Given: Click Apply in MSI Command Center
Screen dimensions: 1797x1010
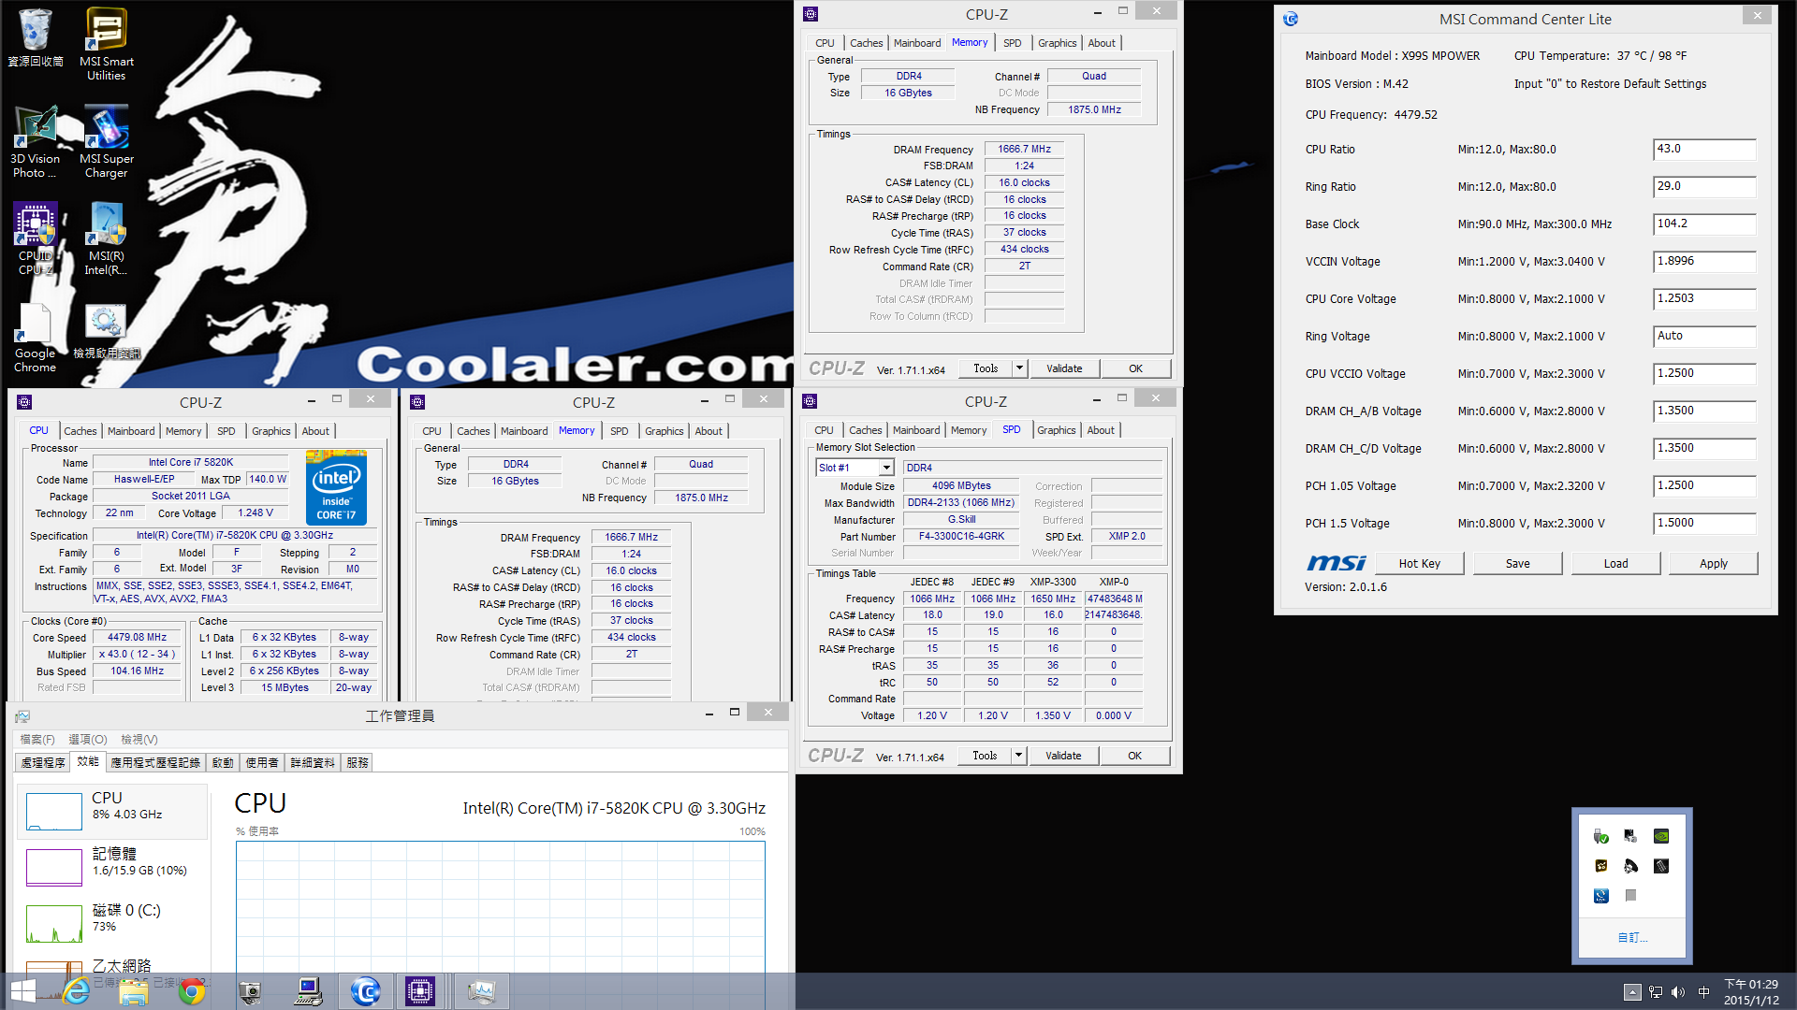Looking at the screenshot, I should 1713,563.
